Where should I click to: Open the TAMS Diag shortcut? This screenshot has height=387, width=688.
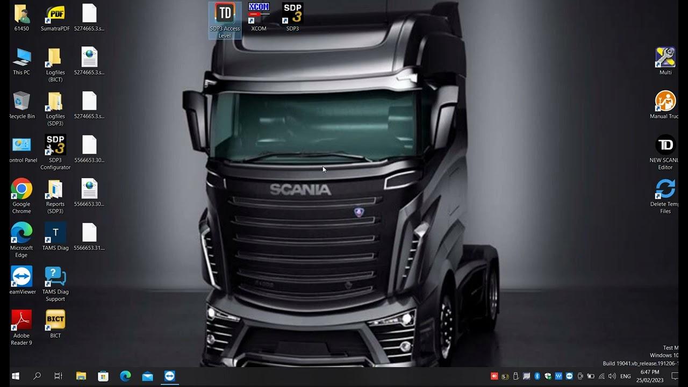pos(55,233)
